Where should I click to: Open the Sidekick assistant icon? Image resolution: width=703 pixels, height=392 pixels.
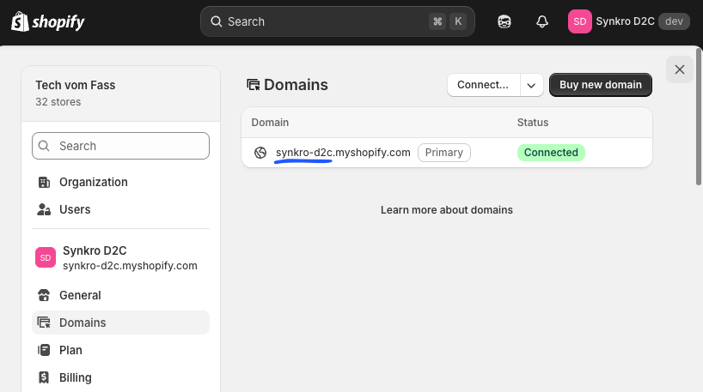pyautogui.click(x=504, y=21)
